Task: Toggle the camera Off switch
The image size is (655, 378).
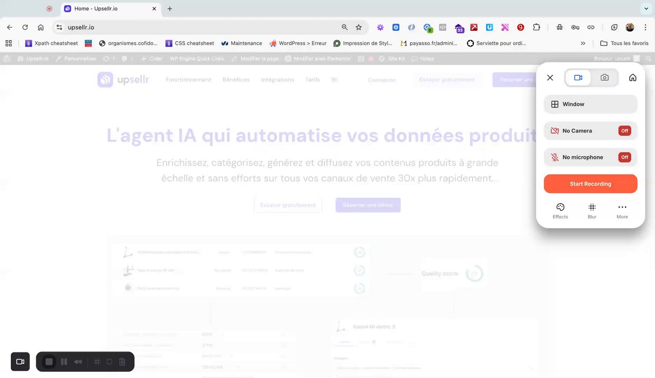Action: pos(624,131)
